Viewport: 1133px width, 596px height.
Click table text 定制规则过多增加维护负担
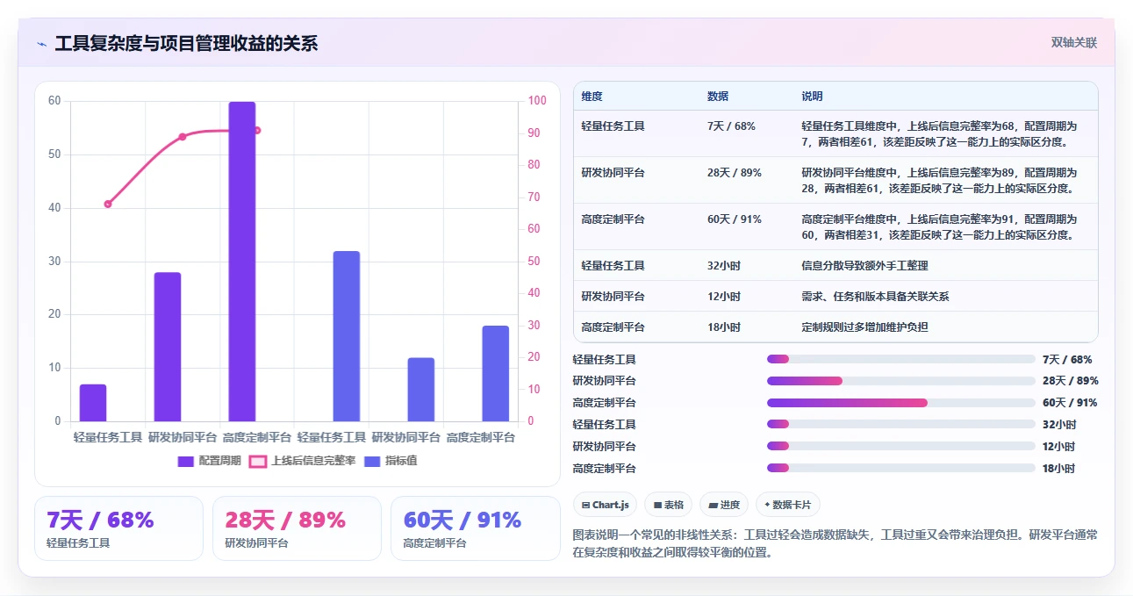pyautogui.click(x=864, y=327)
